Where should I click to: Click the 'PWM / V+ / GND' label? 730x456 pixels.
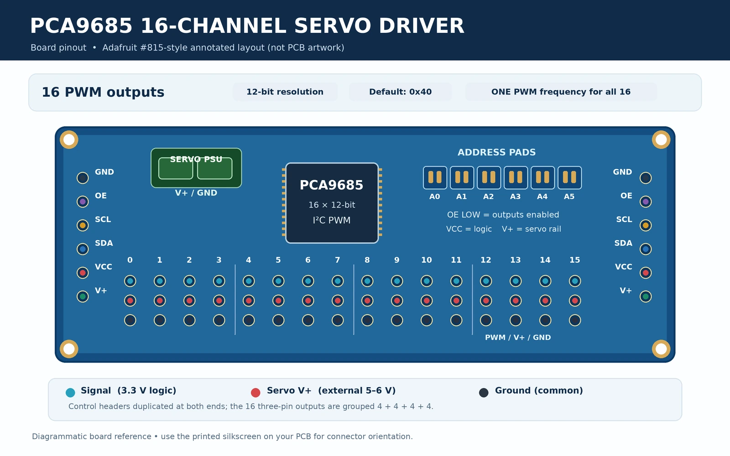pos(518,337)
